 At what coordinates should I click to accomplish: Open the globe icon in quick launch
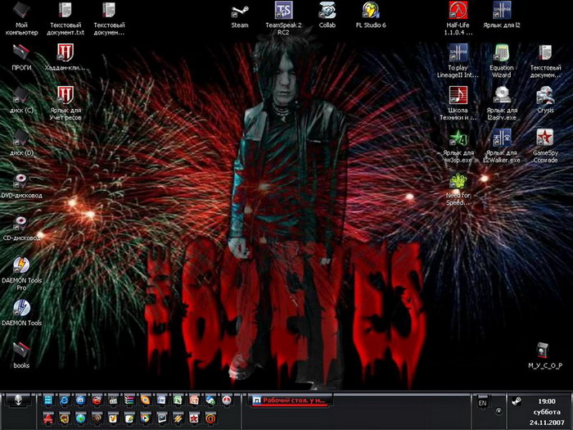coord(81,418)
